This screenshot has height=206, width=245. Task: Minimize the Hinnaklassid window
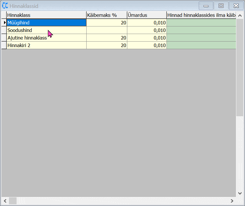point(206,6)
